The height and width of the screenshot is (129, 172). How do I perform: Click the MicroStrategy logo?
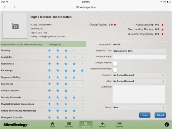16,125
